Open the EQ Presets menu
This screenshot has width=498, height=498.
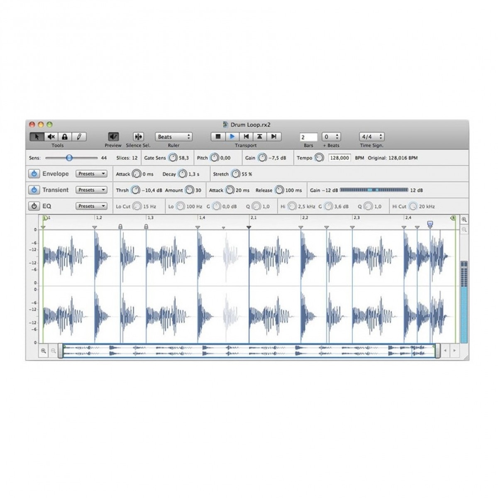click(x=91, y=206)
